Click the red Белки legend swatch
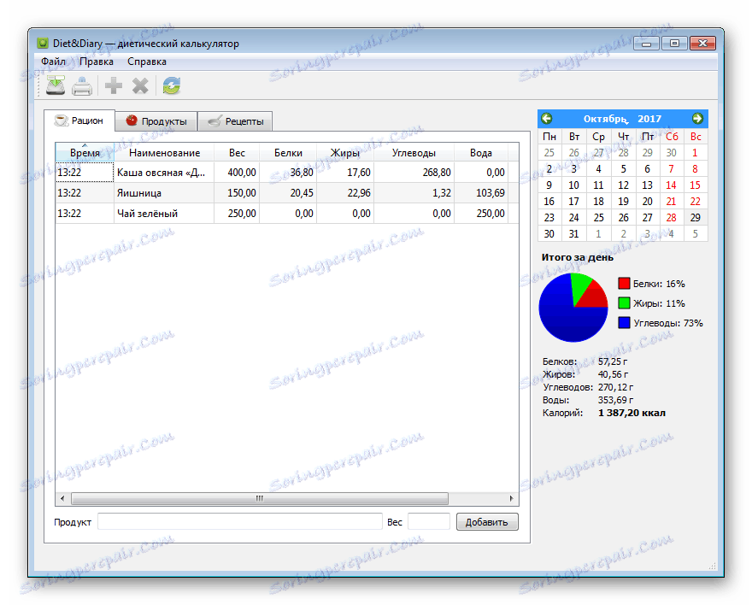 (x=624, y=284)
